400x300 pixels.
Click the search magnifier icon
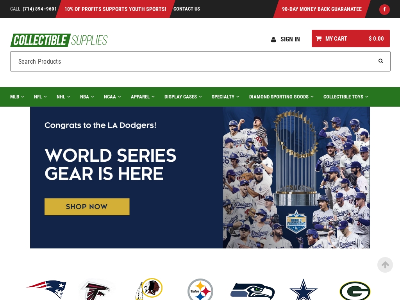click(380, 61)
